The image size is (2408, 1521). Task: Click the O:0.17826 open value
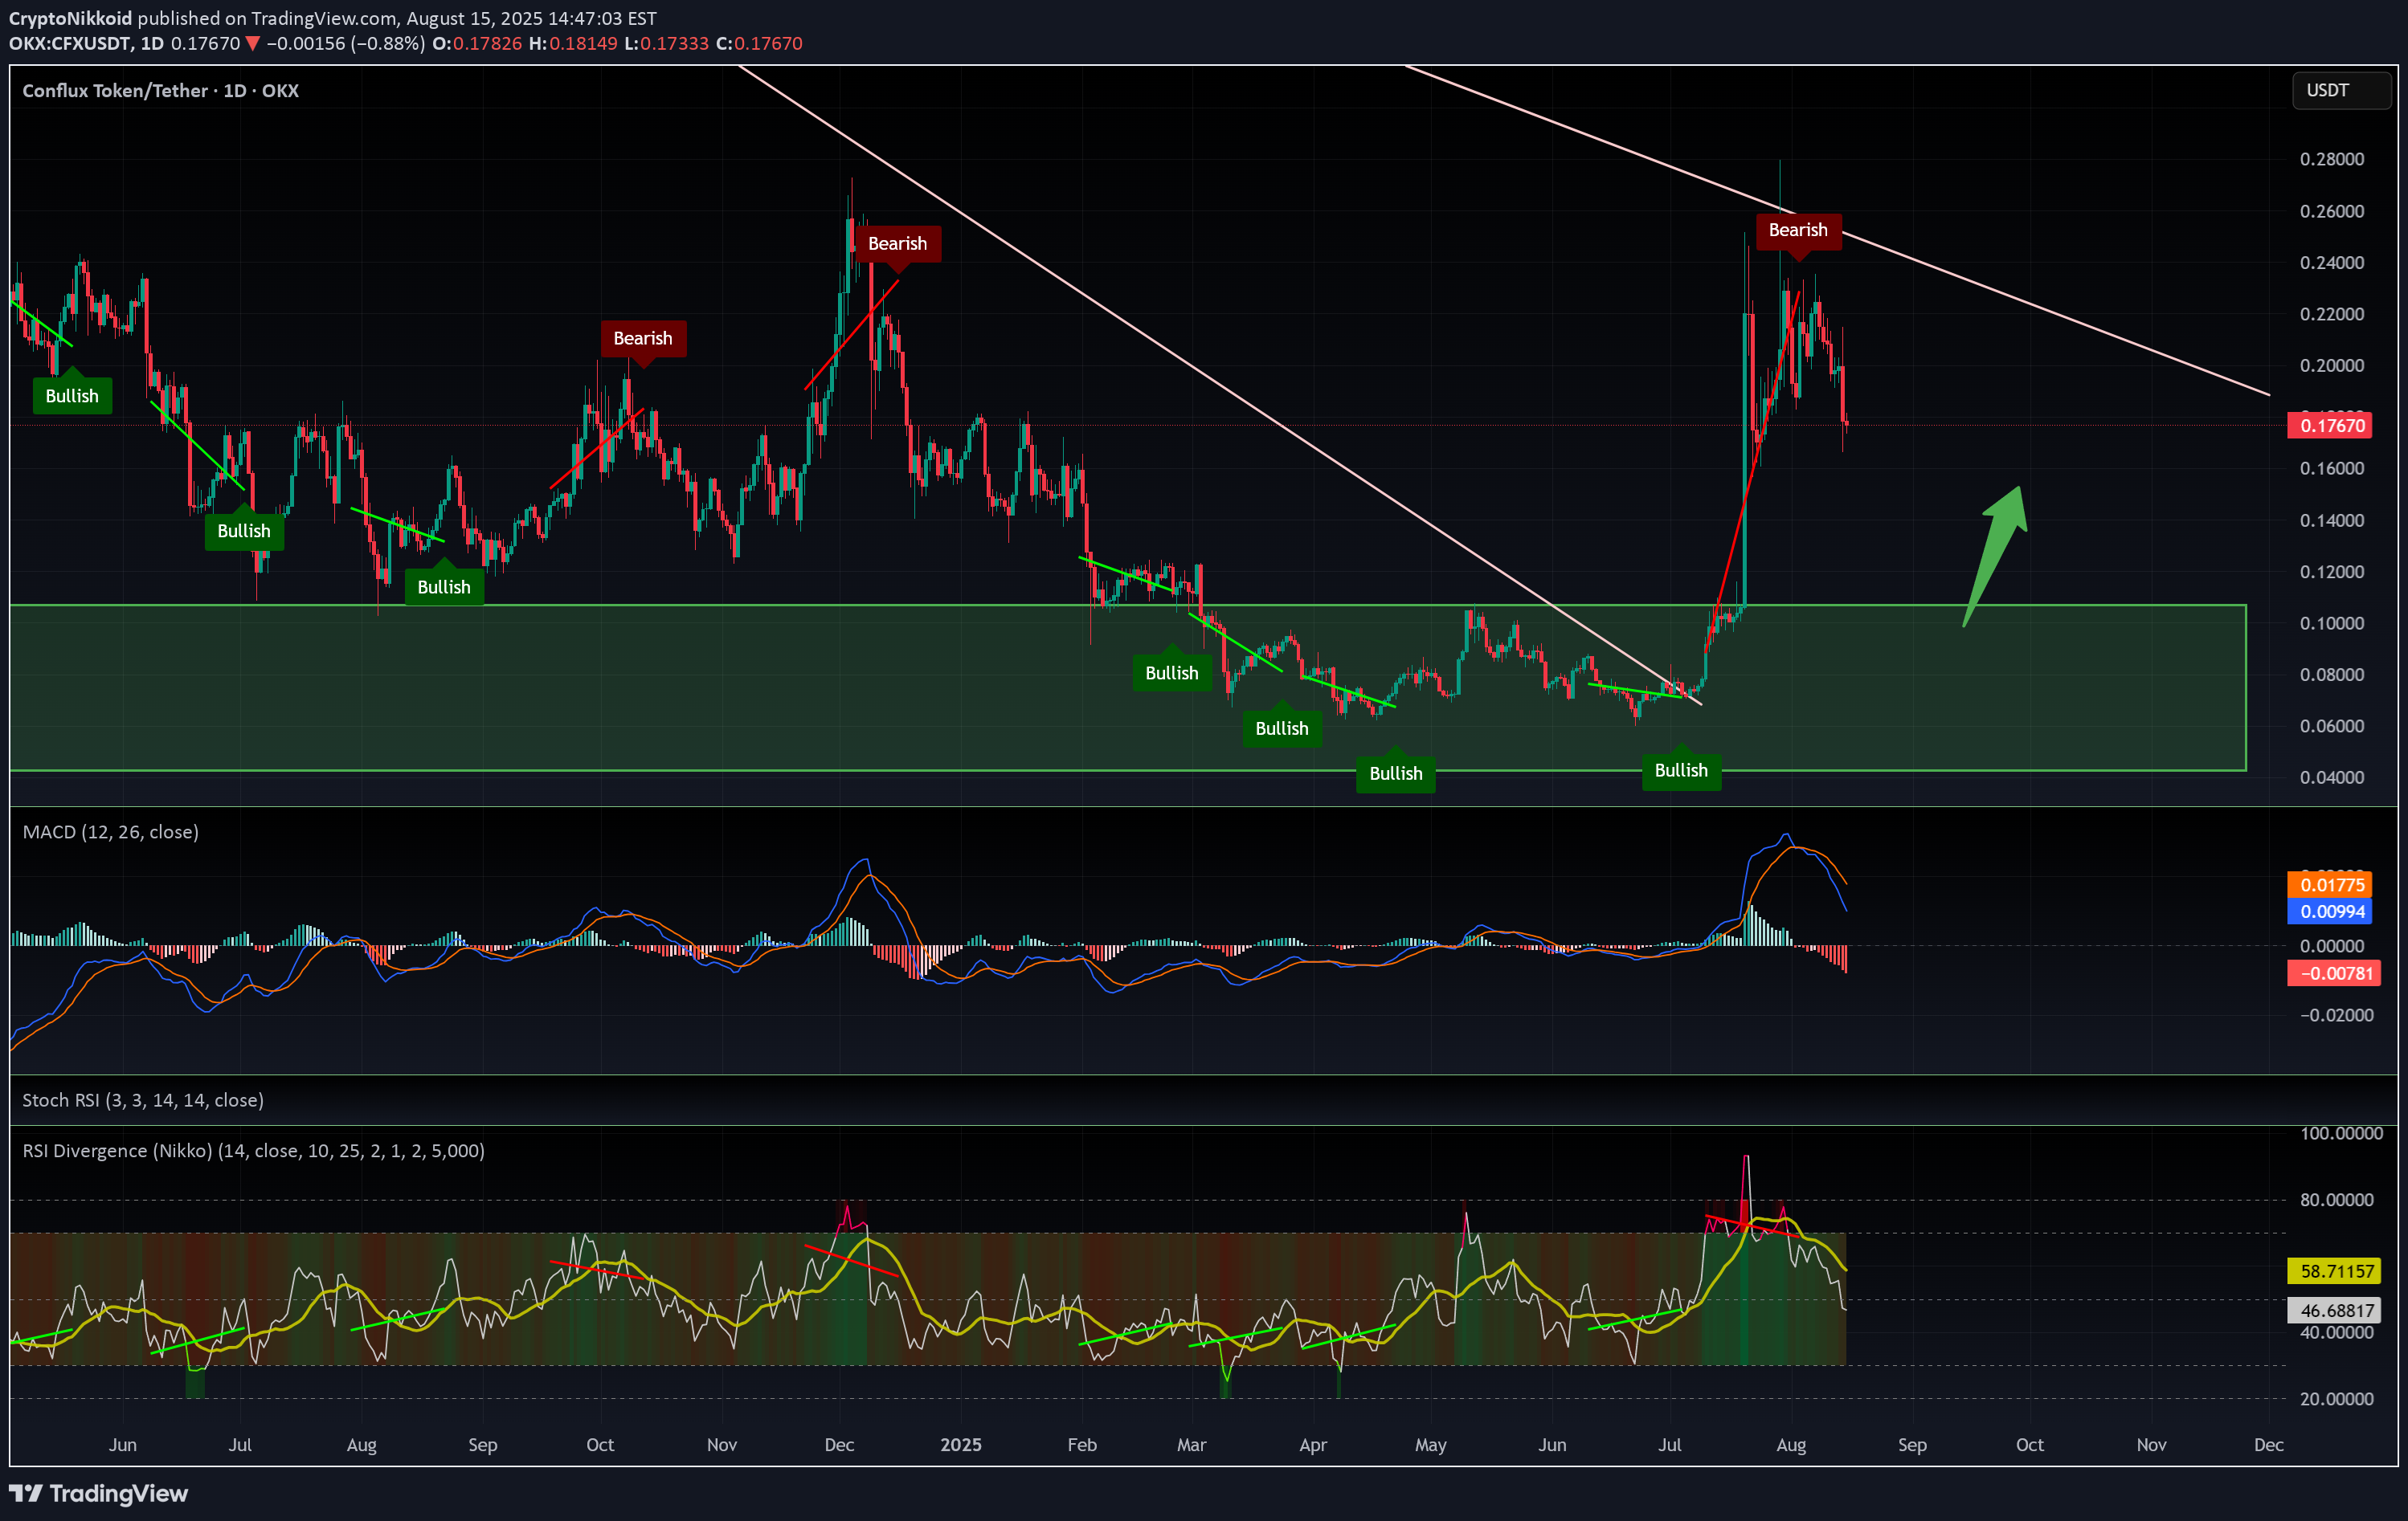pos(477,43)
